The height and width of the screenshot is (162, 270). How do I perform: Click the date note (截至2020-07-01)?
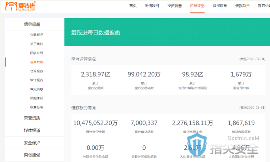(252, 59)
